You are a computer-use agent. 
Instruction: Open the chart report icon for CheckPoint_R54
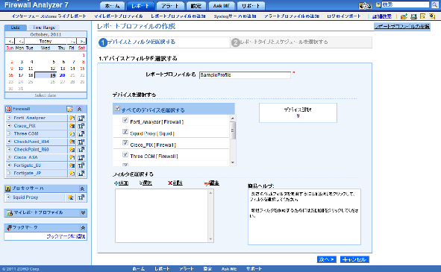click(x=81, y=142)
